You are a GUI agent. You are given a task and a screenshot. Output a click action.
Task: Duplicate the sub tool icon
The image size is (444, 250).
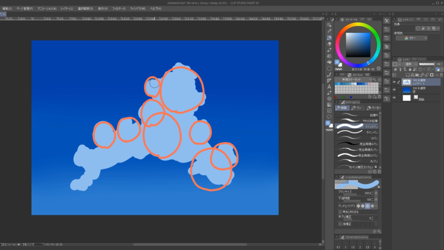click(374, 171)
